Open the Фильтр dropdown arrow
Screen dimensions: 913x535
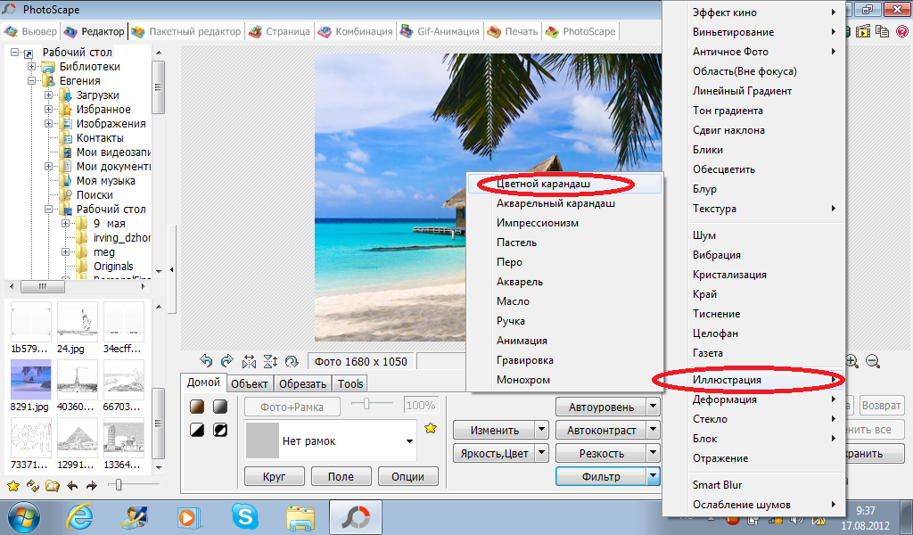point(654,476)
